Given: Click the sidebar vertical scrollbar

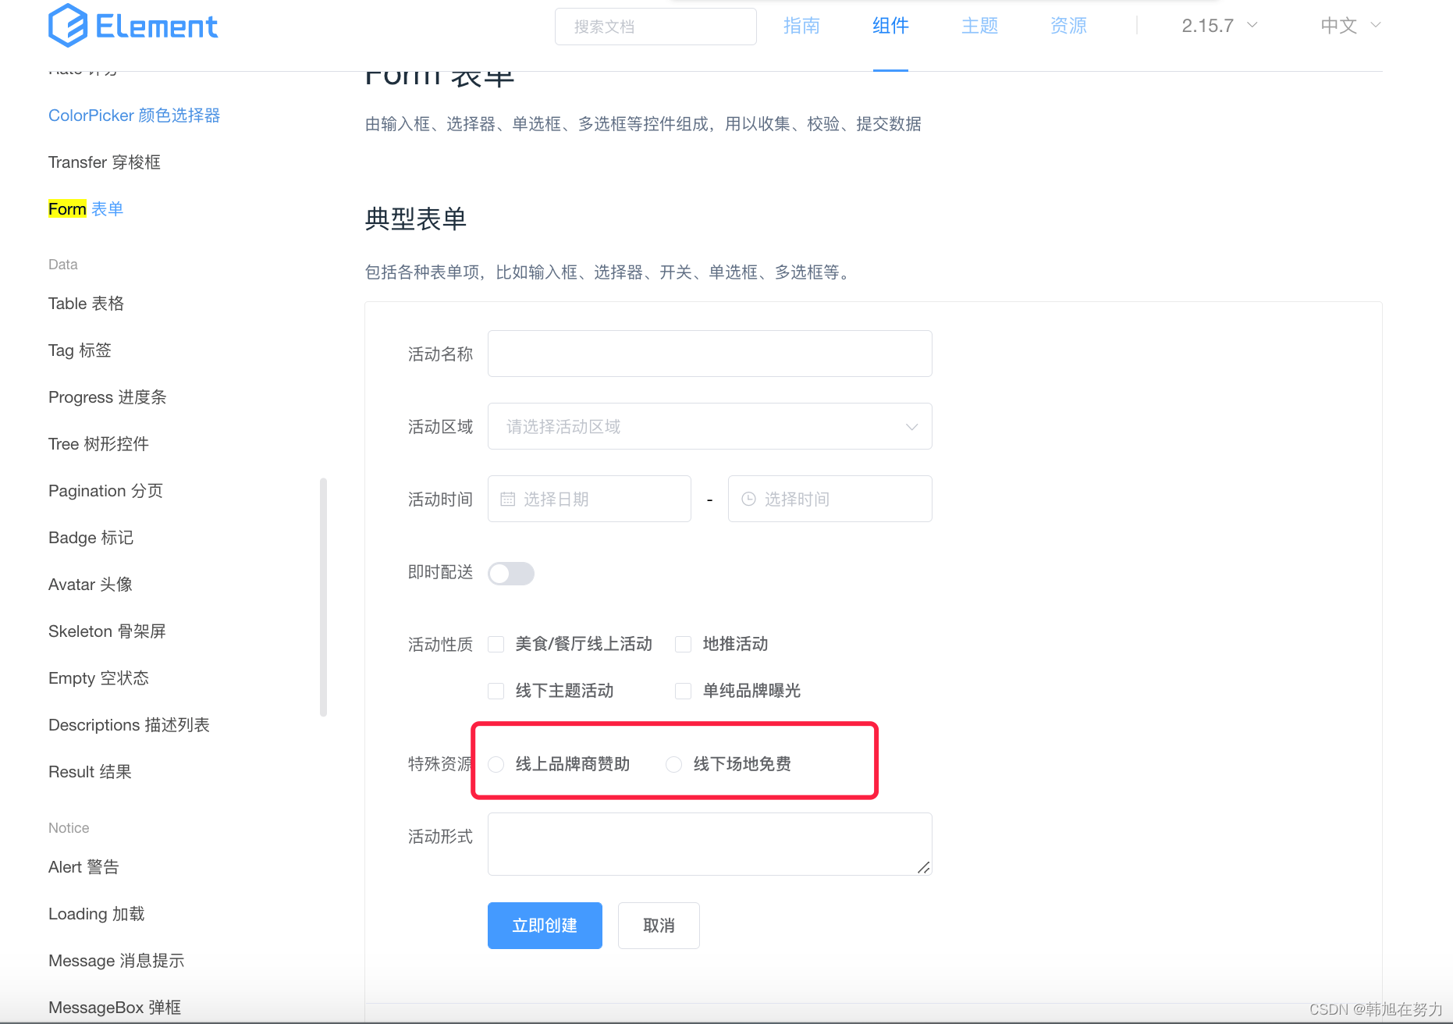Looking at the screenshot, I should tap(323, 597).
